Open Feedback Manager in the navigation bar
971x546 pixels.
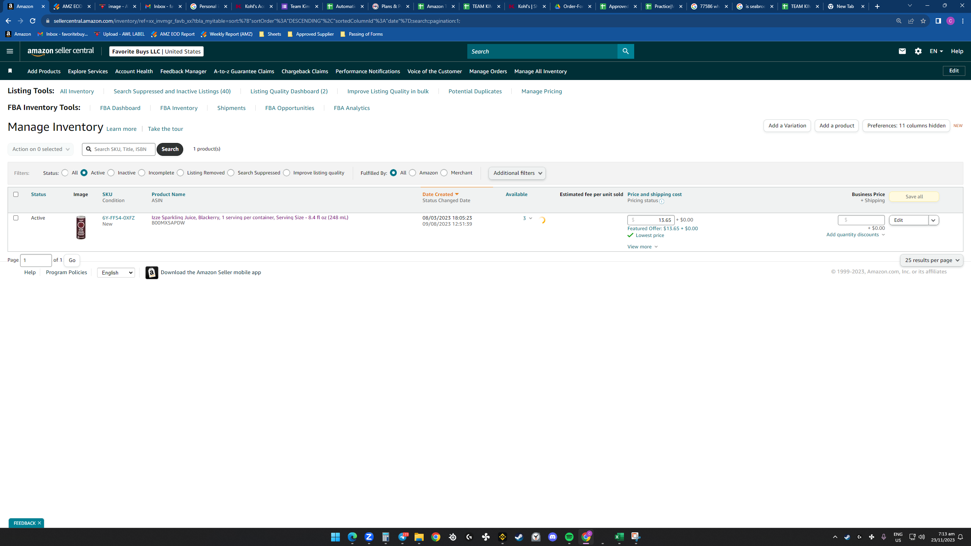click(x=183, y=71)
